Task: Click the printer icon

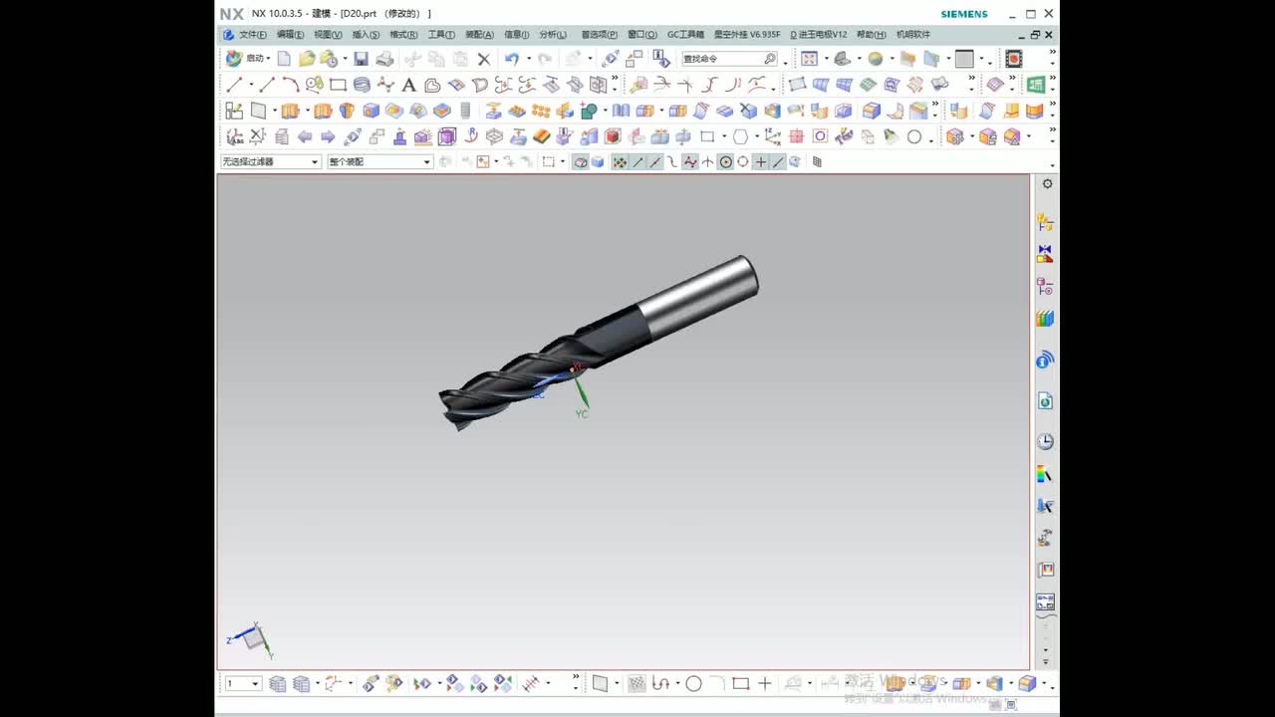Action: 384,59
